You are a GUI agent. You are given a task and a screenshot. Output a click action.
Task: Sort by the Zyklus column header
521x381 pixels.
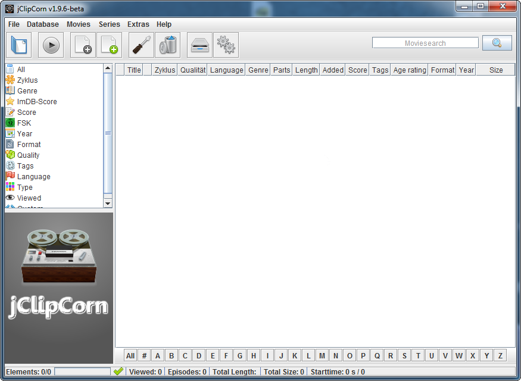click(x=164, y=70)
